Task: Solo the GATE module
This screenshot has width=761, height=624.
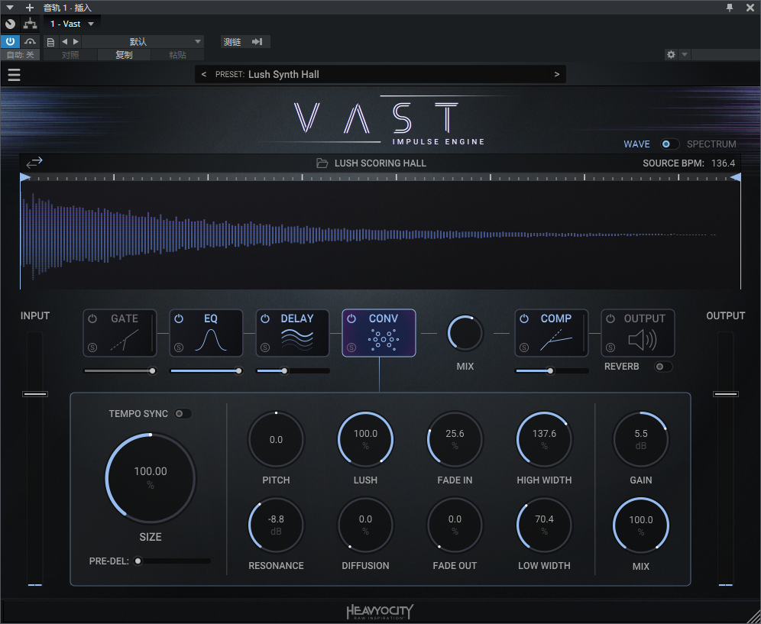Action: pyautogui.click(x=92, y=348)
